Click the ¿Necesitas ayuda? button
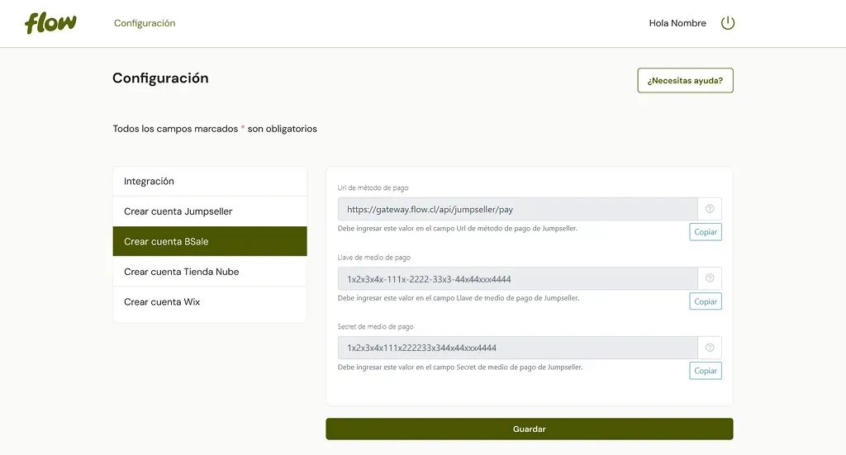846x455 pixels. tap(685, 80)
